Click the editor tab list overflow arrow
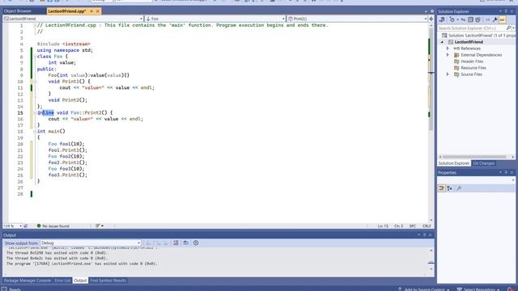The width and height of the screenshot is (518, 291). [426, 11]
